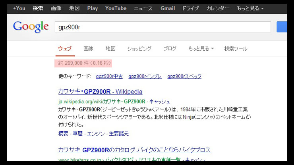The image size is (294, 165).
Task: Open 車歴 section link
Action: coord(77,134)
